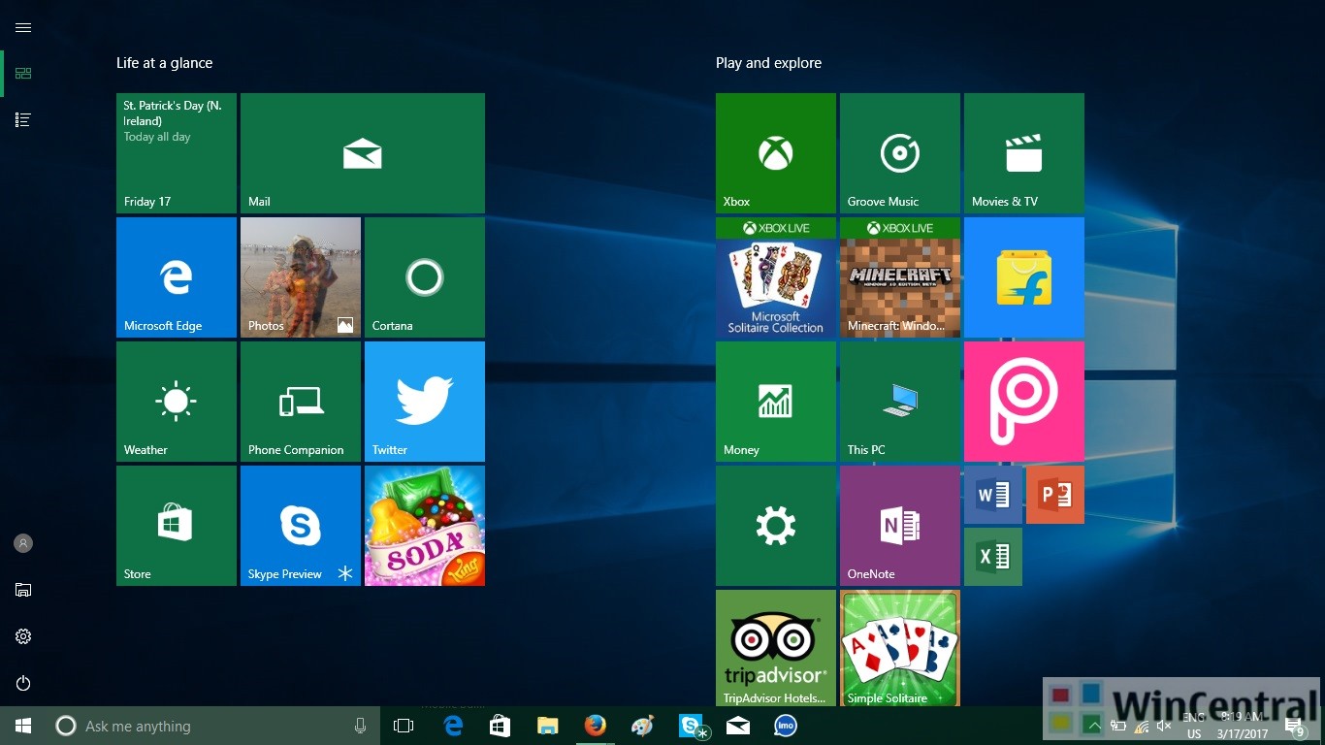Open the Cortana tile
Screen dimensions: 1325x745
pos(425,277)
